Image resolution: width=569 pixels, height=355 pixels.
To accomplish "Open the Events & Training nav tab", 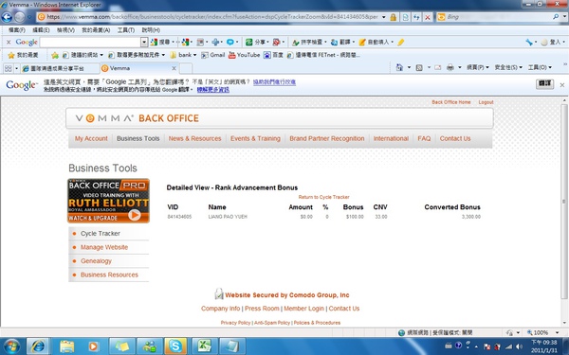I will tap(255, 138).
